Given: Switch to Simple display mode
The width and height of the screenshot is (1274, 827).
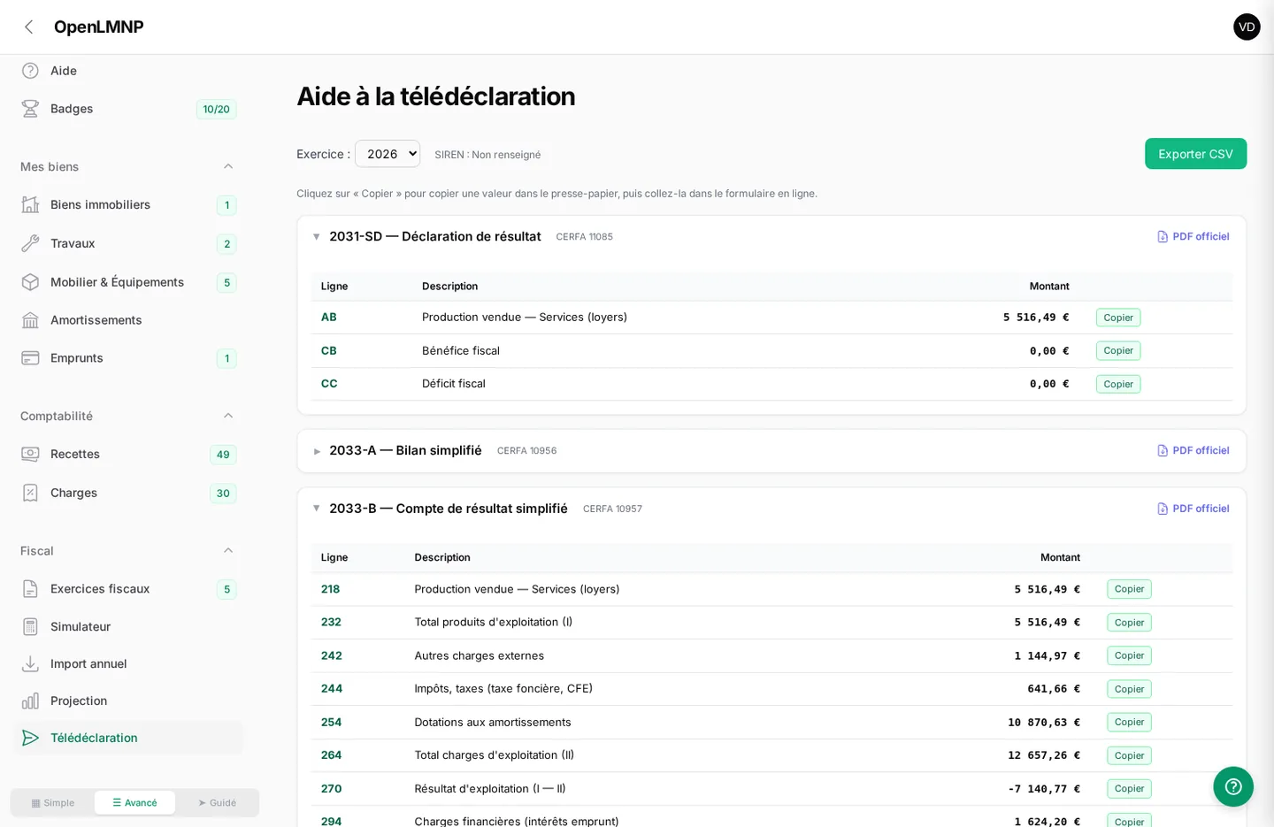Looking at the screenshot, I should tap(53, 803).
